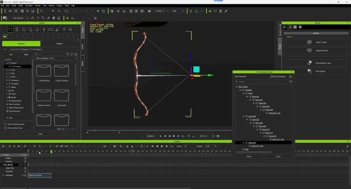Open the Morph Creator tool

[x=316, y=42]
